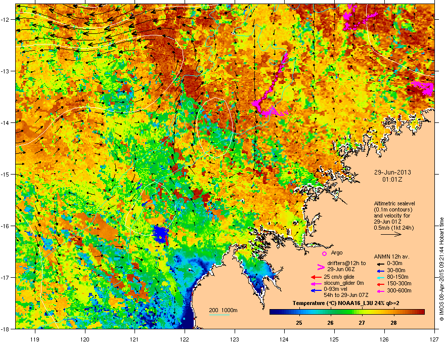445x344 pixels.
Task: Click the magenta Argo circle marker in legend
Action: point(324,253)
